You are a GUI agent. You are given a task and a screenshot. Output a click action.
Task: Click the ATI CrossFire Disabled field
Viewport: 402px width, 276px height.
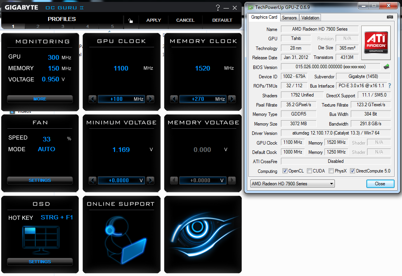(x=336, y=161)
